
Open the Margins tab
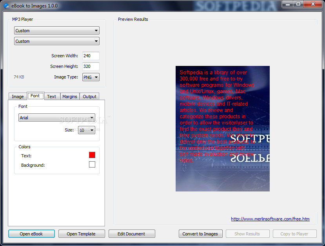pos(70,97)
